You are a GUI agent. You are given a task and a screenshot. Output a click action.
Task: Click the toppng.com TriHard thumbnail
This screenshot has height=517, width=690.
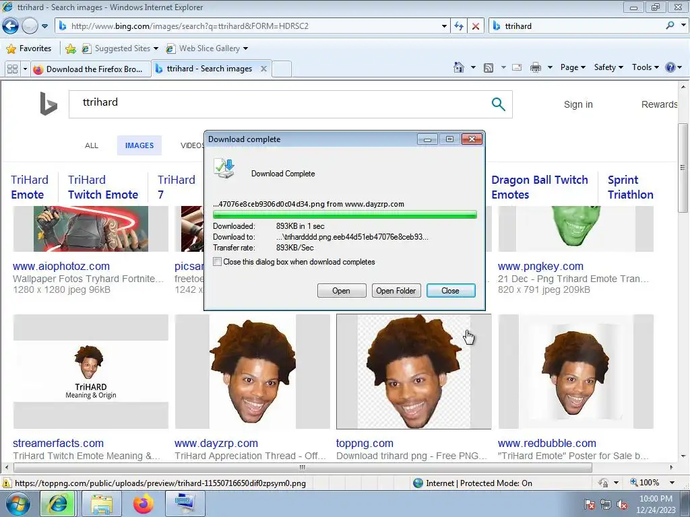click(414, 372)
